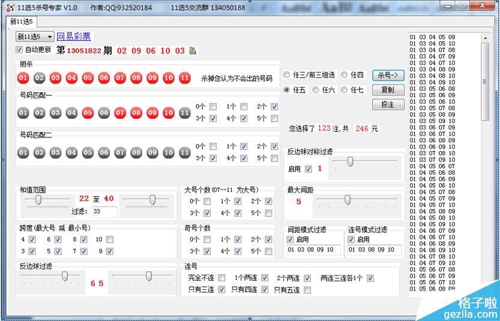Select ball 06 in the 胆杀 row
The width and height of the screenshot is (500, 321).
pos(104,78)
